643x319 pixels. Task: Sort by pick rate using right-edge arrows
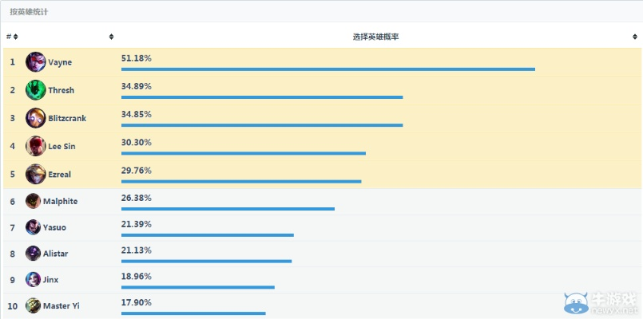634,37
